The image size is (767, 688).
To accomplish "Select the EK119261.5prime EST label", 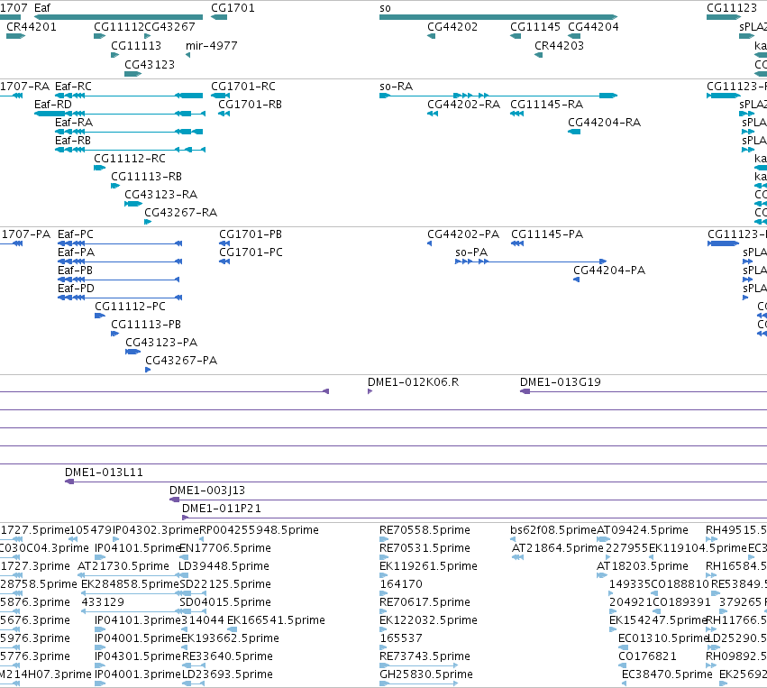I will pyautogui.click(x=428, y=566).
